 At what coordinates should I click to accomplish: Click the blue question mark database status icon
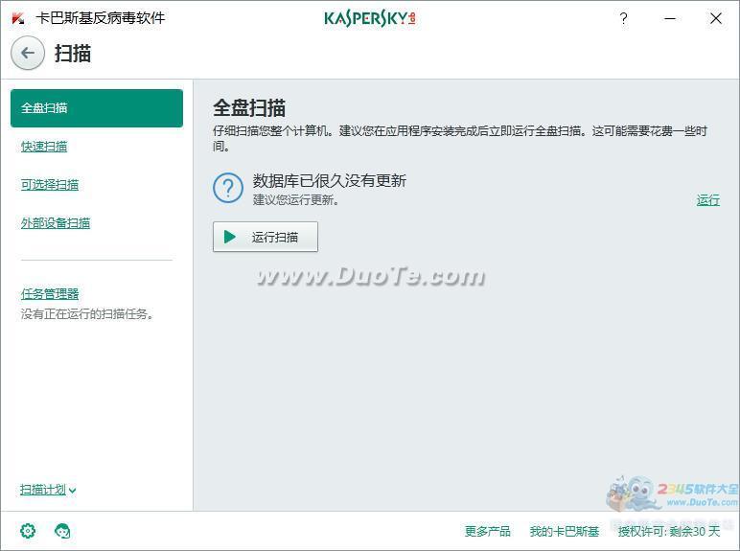click(x=228, y=188)
